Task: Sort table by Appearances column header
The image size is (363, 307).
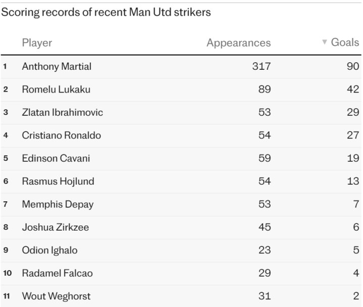Action: click(x=238, y=42)
